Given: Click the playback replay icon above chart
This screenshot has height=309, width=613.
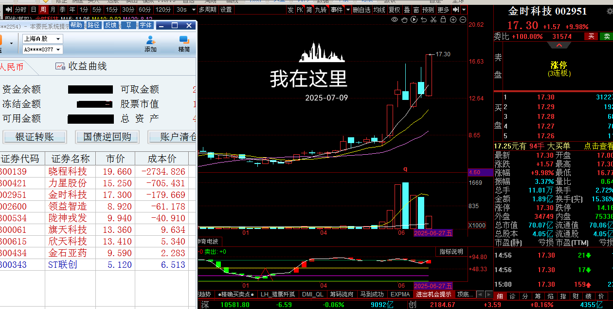Looking at the screenshot, I should 414,19.
